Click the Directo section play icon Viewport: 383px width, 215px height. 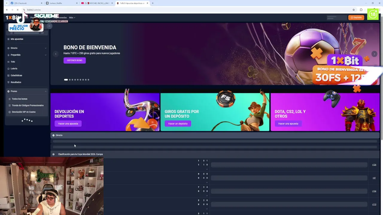tap(54, 135)
